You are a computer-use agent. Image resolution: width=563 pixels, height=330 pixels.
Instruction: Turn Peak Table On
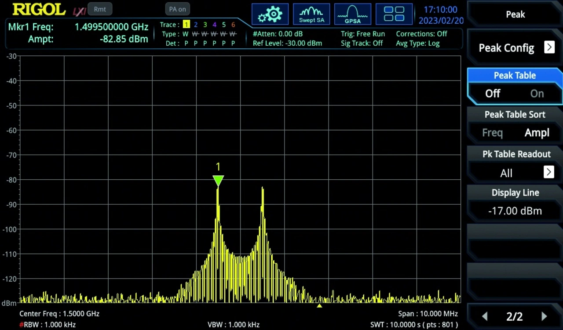[x=537, y=94]
